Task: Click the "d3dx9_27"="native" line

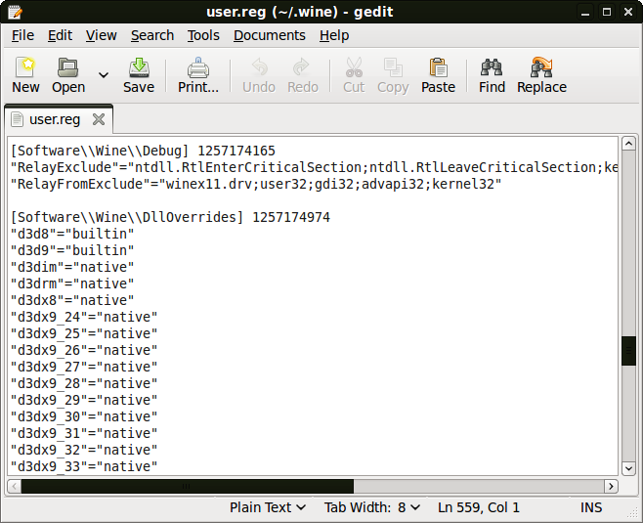Action: (84, 367)
